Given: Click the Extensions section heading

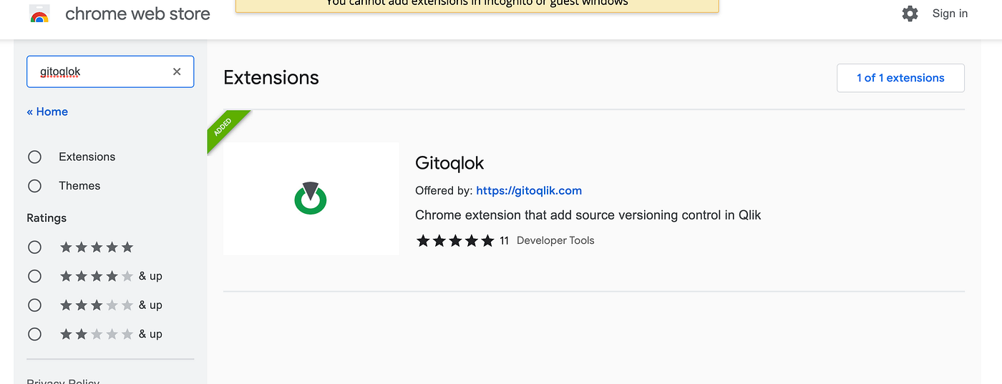Looking at the screenshot, I should [271, 78].
